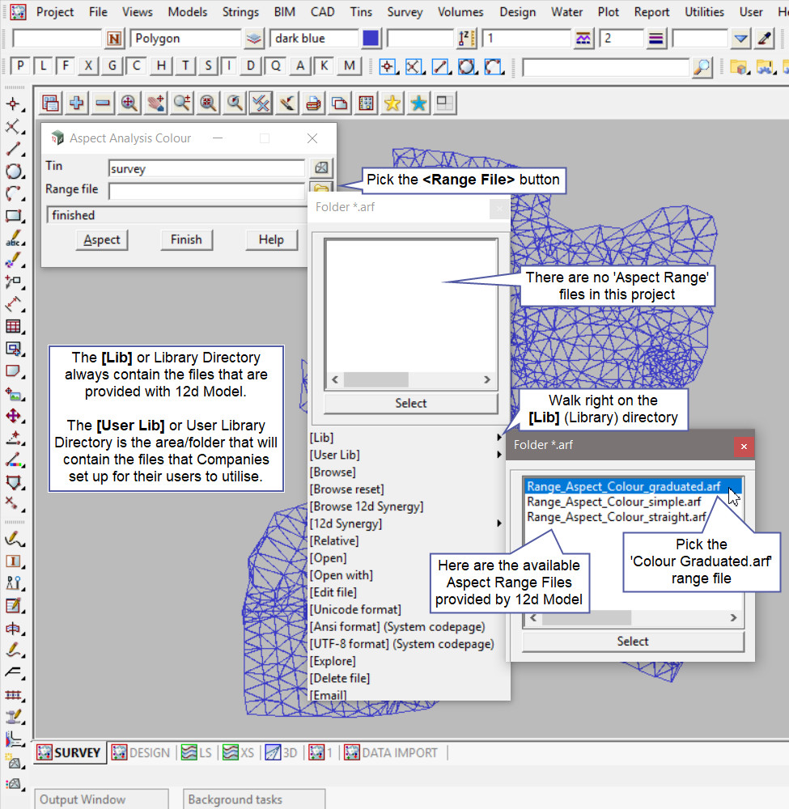
Task: Select Range_Aspect_Colour_simple.arf file
Action: coord(614,502)
